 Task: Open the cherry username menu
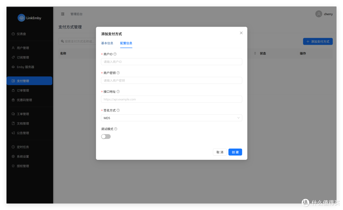click(328, 14)
